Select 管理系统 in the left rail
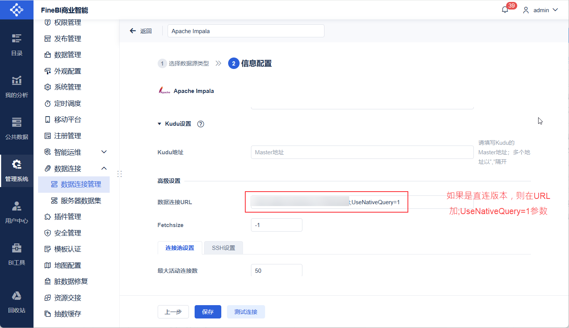This screenshot has width=569, height=328. pos(17,170)
